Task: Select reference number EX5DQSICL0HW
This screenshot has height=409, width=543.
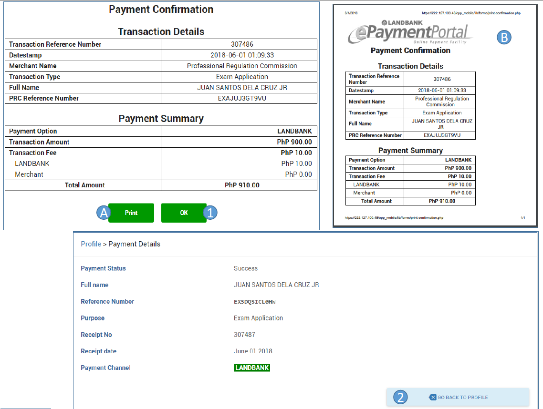Action: [254, 302]
